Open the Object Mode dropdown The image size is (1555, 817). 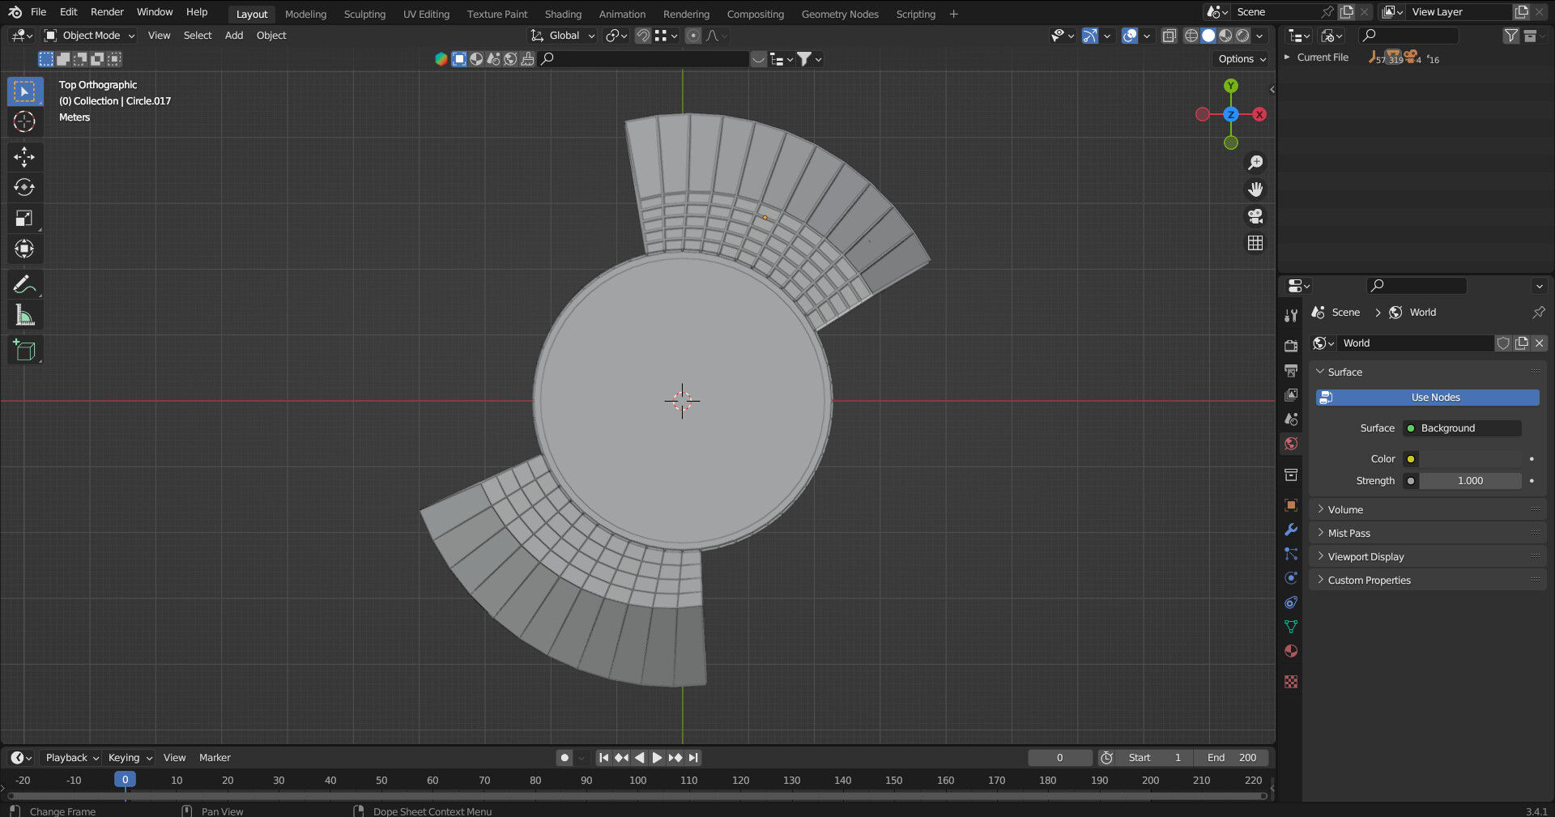[x=90, y=36]
